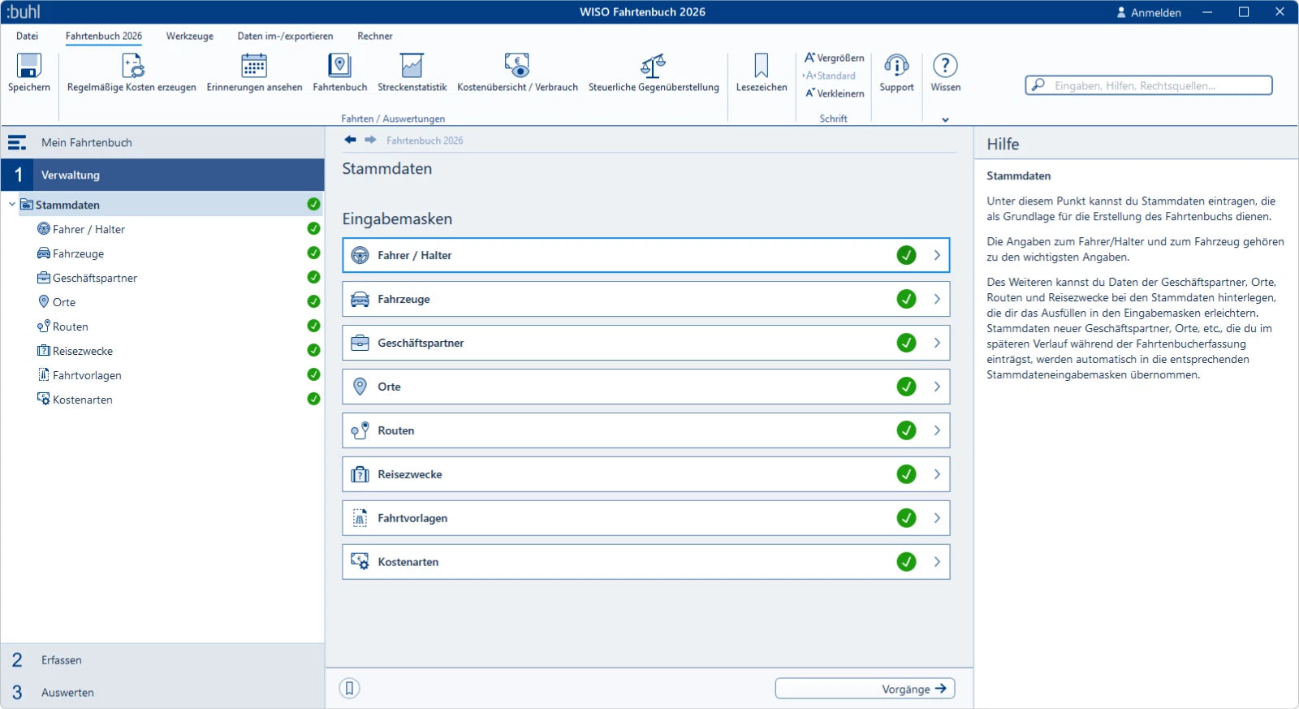
Task: Open the Datei menu
Action: 27,36
